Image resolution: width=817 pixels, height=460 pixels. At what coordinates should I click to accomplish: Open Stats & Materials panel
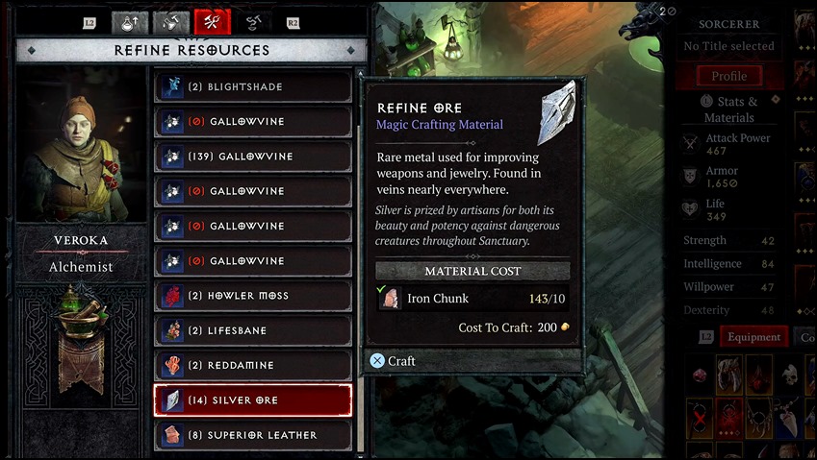pos(729,109)
